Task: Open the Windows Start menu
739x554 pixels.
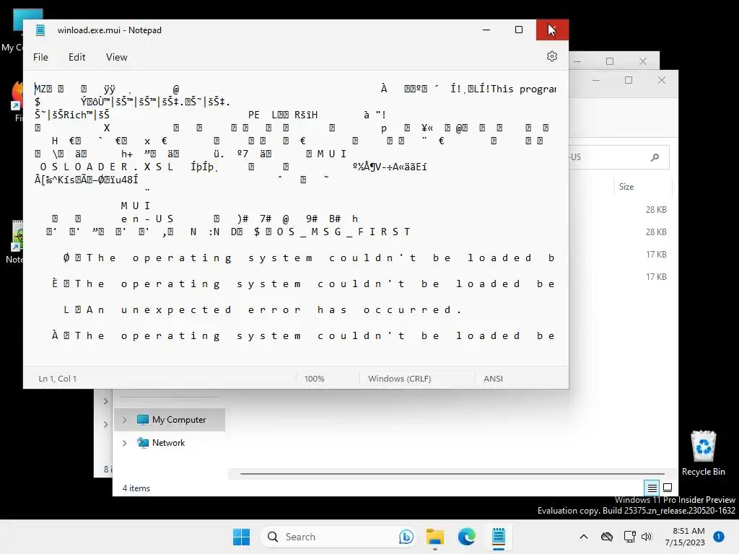Action: tap(241, 537)
